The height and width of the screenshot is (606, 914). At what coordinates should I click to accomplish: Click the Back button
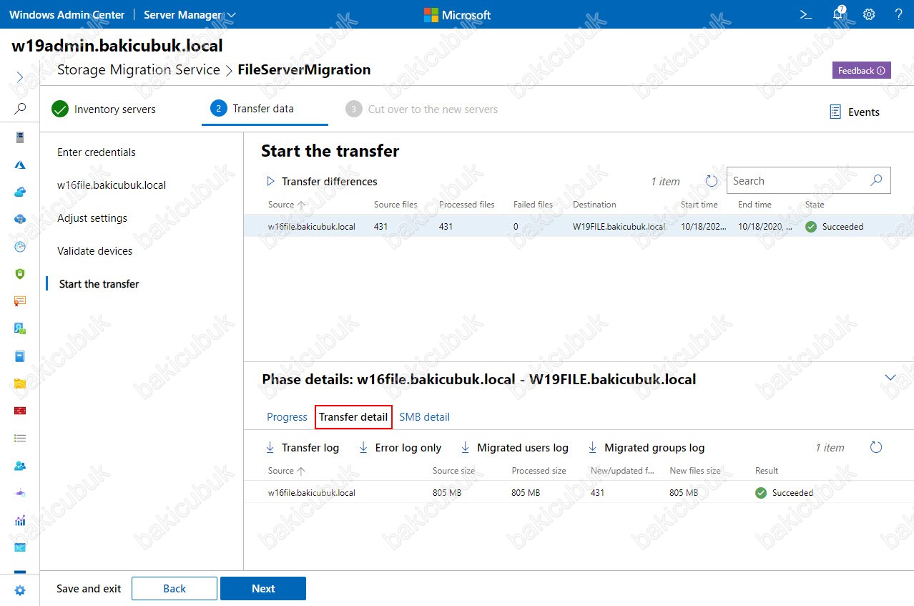point(175,589)
